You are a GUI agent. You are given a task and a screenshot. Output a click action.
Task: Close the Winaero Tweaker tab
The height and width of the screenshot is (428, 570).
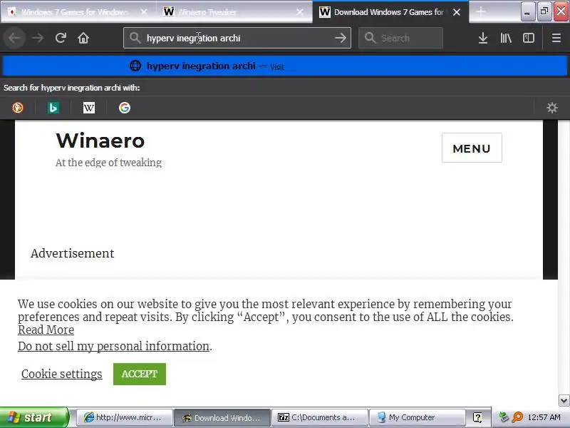pyautogui.click(x=300, y=12)
